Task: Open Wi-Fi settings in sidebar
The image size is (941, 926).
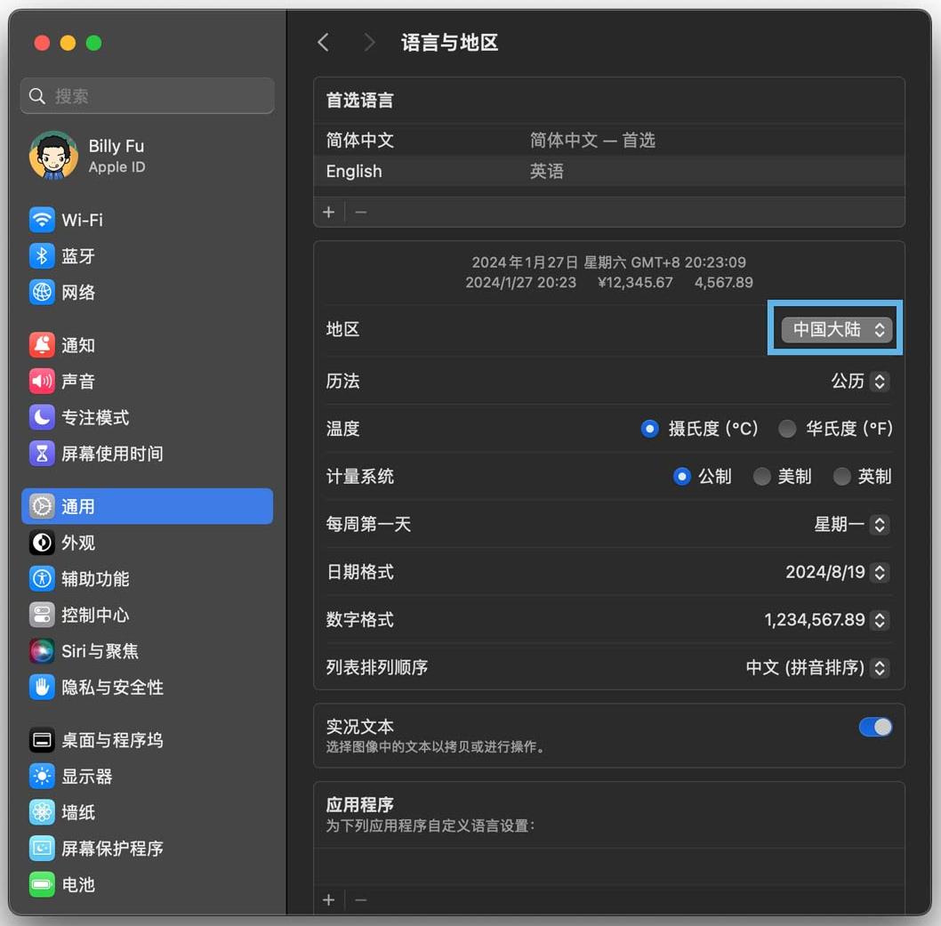Action: tap(81, 220)
